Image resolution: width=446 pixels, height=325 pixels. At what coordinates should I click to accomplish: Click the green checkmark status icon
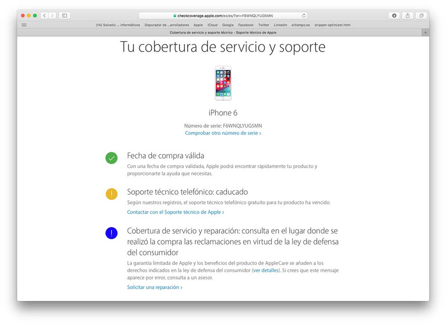point(111,158)
